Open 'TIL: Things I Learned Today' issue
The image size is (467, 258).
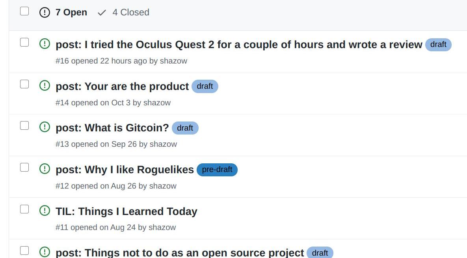[x=126, y=211]
